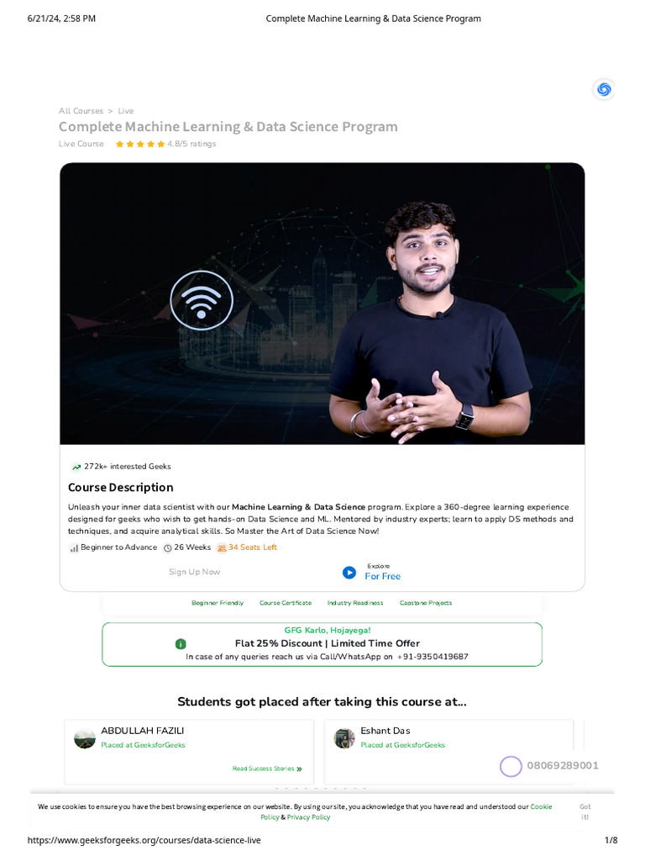Open the Privacy Policy link
Viewport: 645px width, 861px height.
[x=308, y=817]
